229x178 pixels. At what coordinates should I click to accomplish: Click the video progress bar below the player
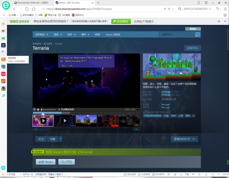[52, 113]
